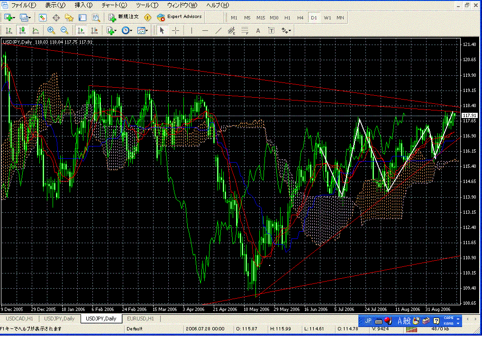Set timeframe to M1
The image size is (482, 337).
click(x=234, y=18)
